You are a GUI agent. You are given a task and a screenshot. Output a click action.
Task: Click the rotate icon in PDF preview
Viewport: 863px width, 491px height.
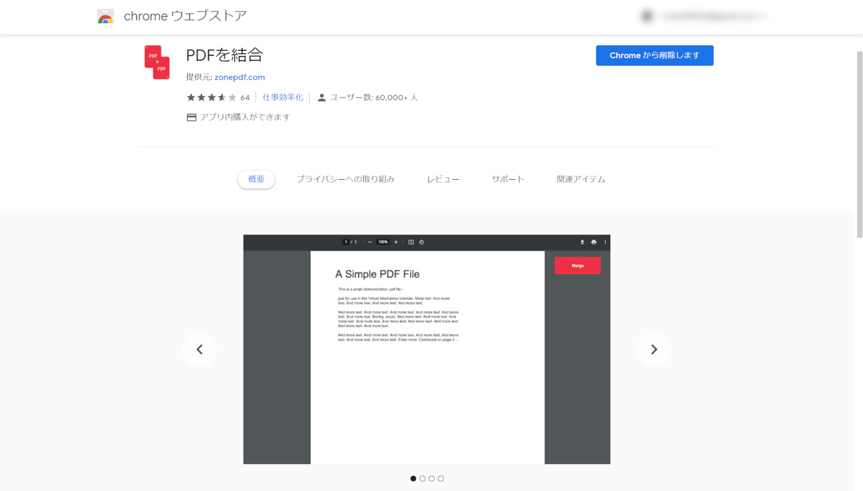[422, 242]
